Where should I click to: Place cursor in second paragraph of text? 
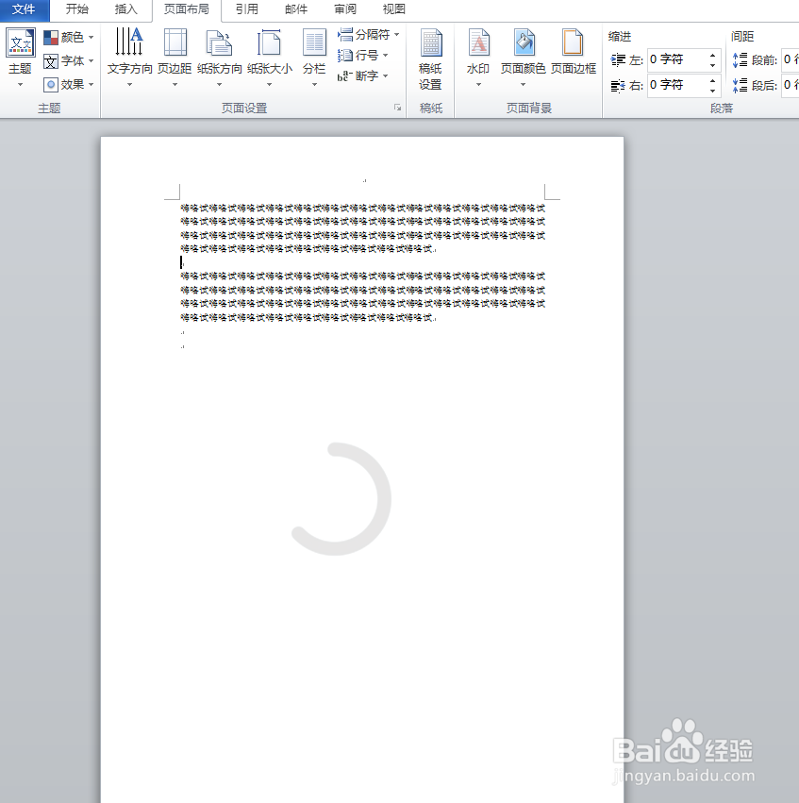point(362,296)
